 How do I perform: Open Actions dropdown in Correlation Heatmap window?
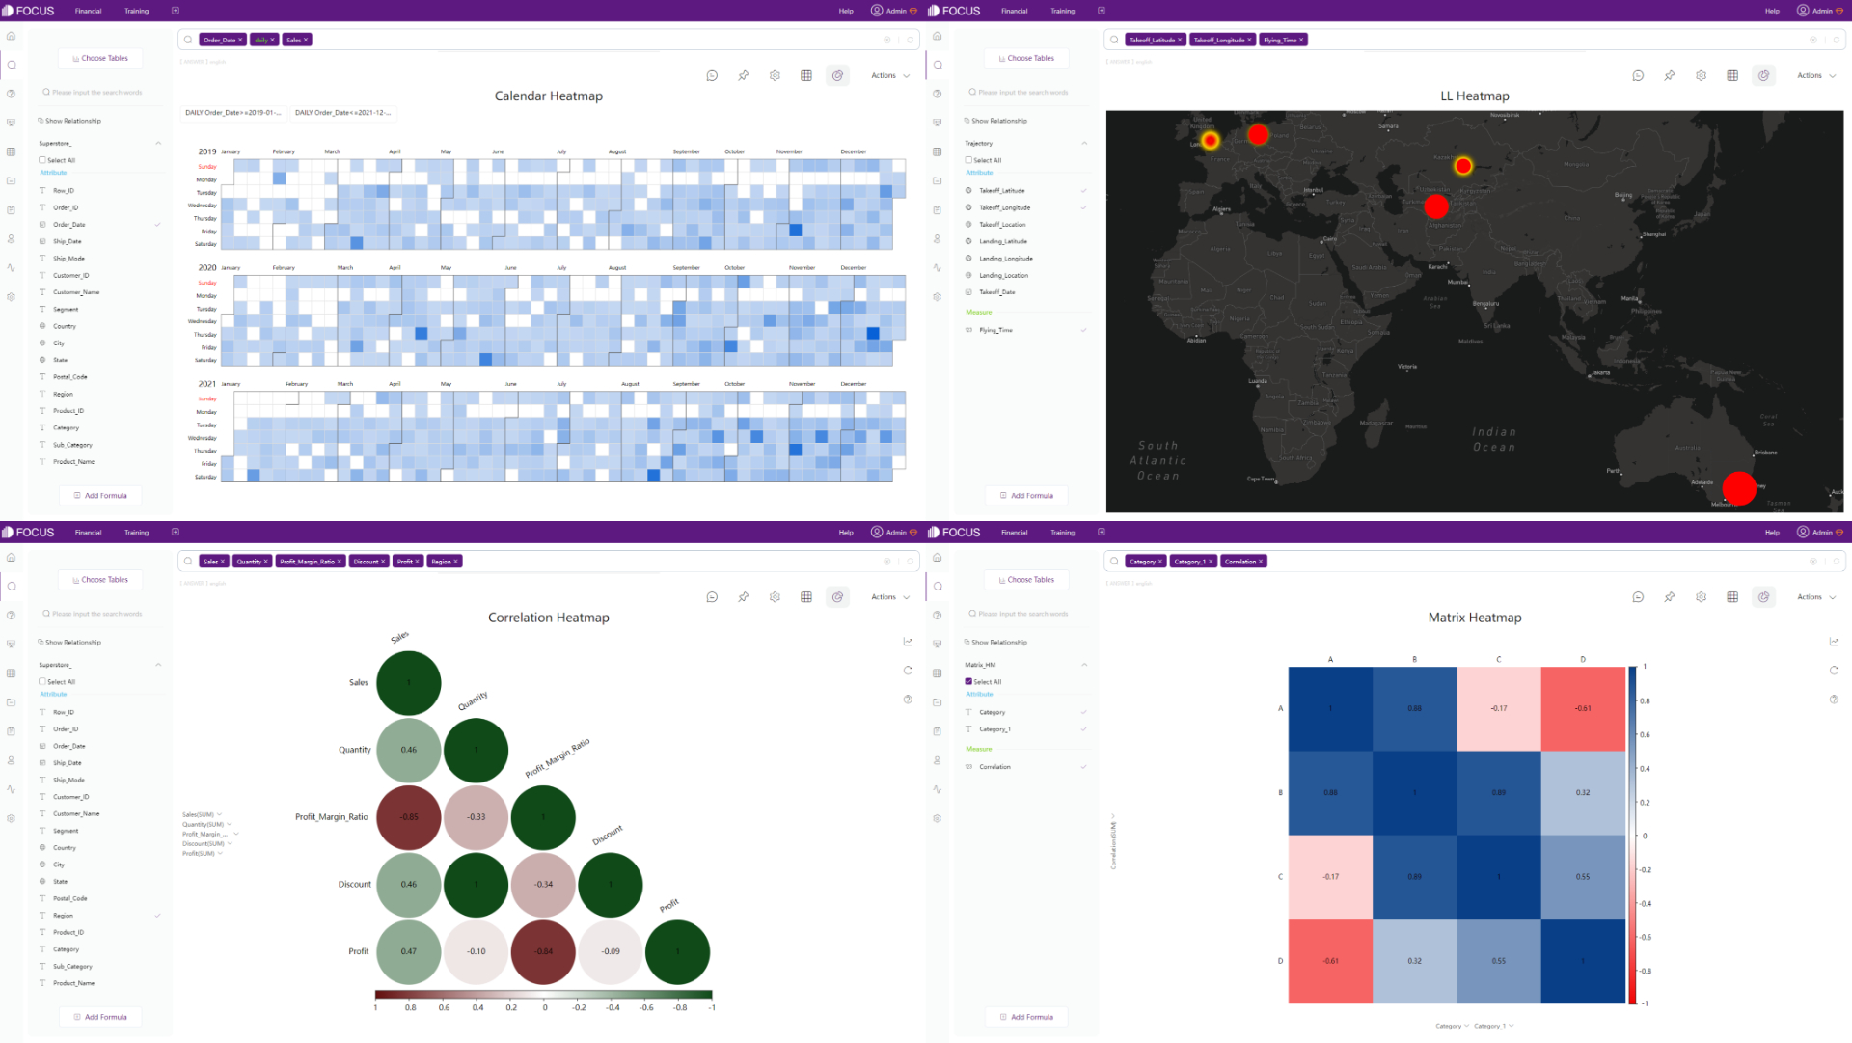coord(890,597)
